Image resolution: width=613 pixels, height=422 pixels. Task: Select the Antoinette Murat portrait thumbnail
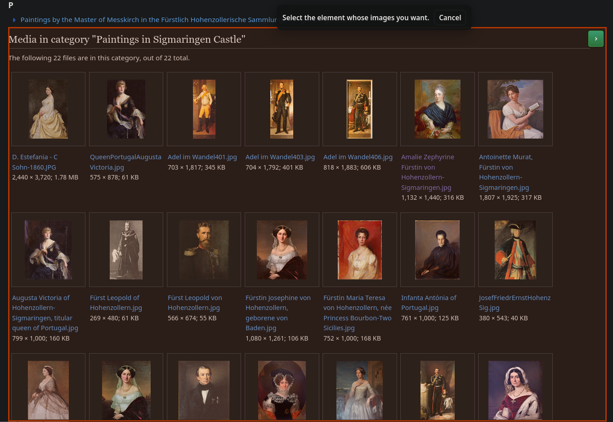click(x=515, y=109)
